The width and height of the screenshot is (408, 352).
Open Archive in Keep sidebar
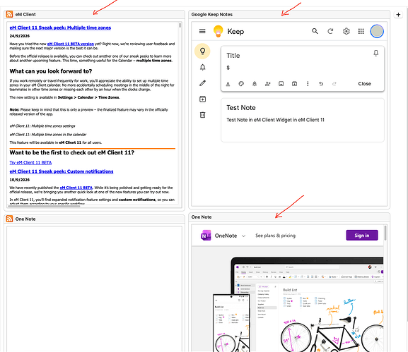[x=202, y=99]
